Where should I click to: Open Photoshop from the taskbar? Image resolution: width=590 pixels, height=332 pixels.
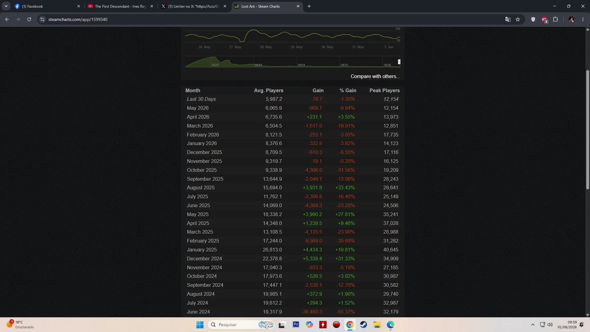coord(296,325)
